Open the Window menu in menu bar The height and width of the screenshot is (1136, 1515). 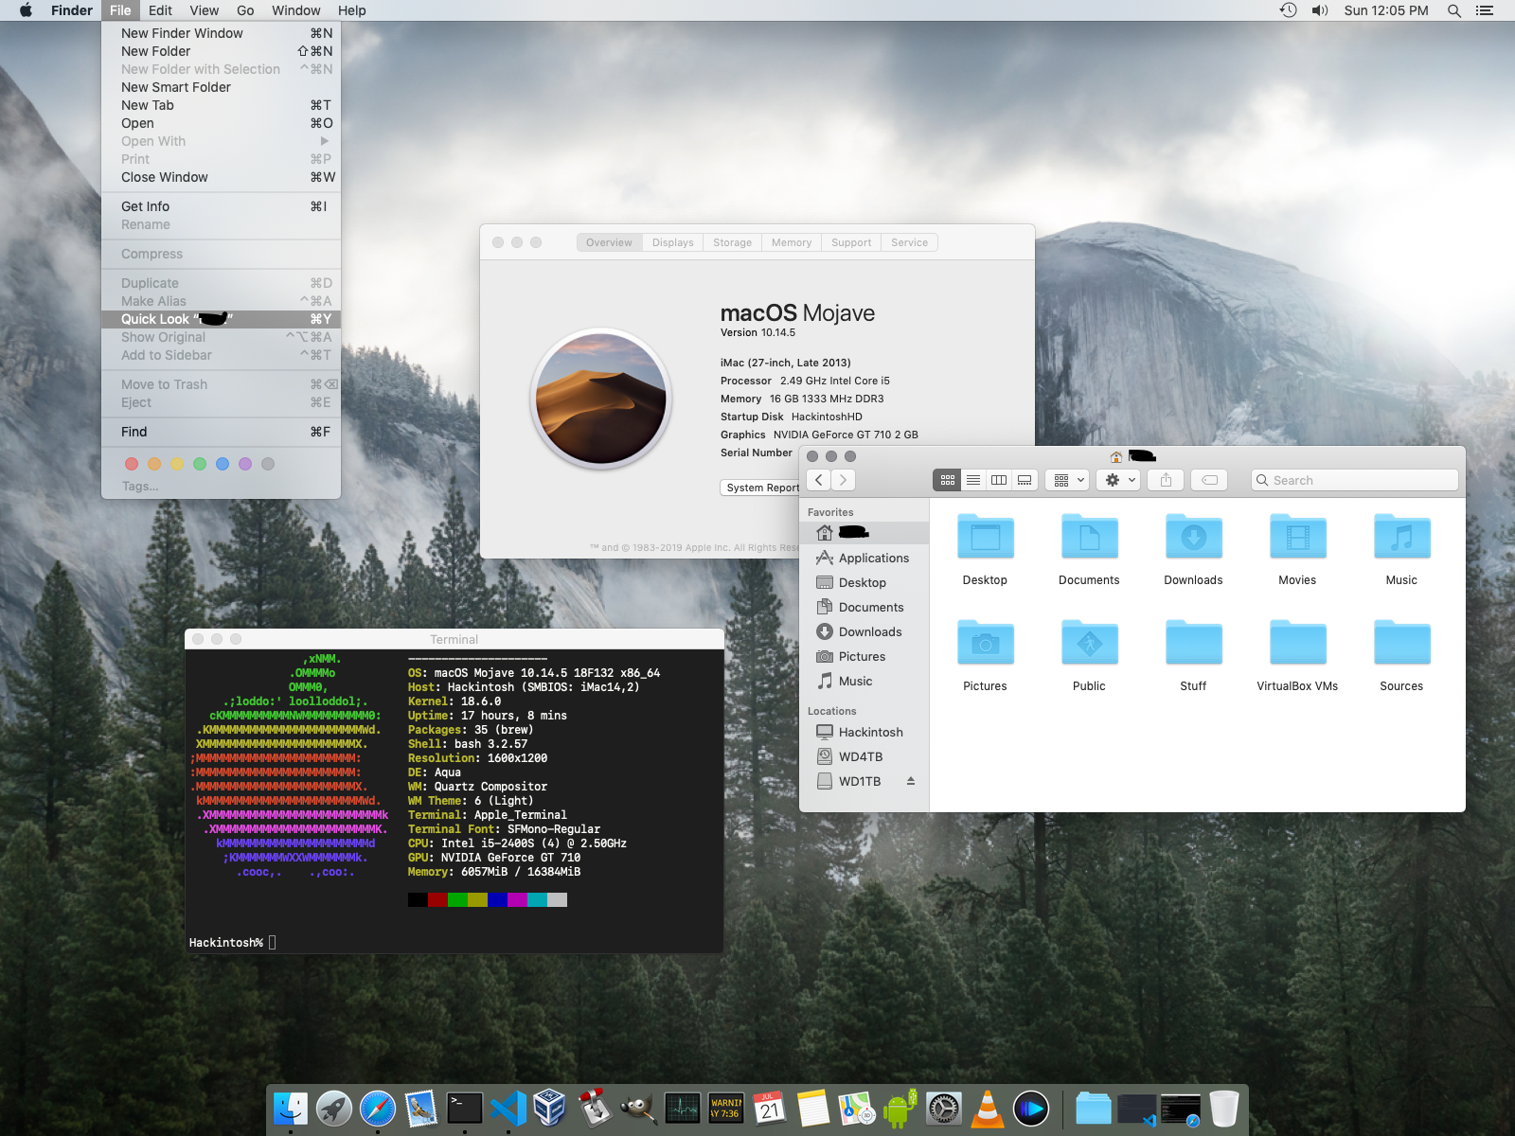pos(296,10)
